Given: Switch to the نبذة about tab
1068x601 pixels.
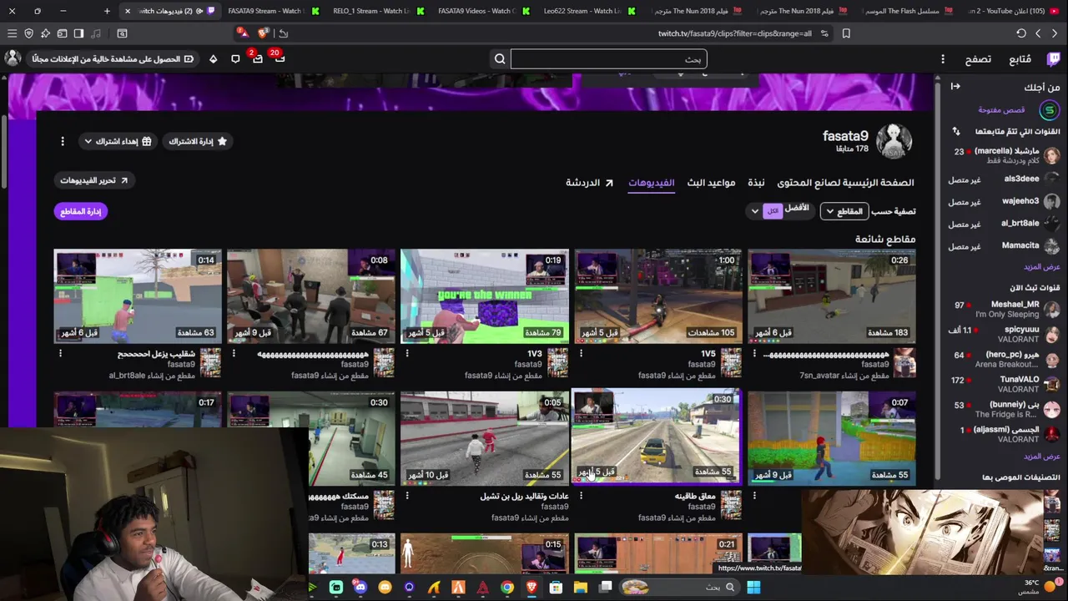Looking at the screenshot, I should coord(756,183).
